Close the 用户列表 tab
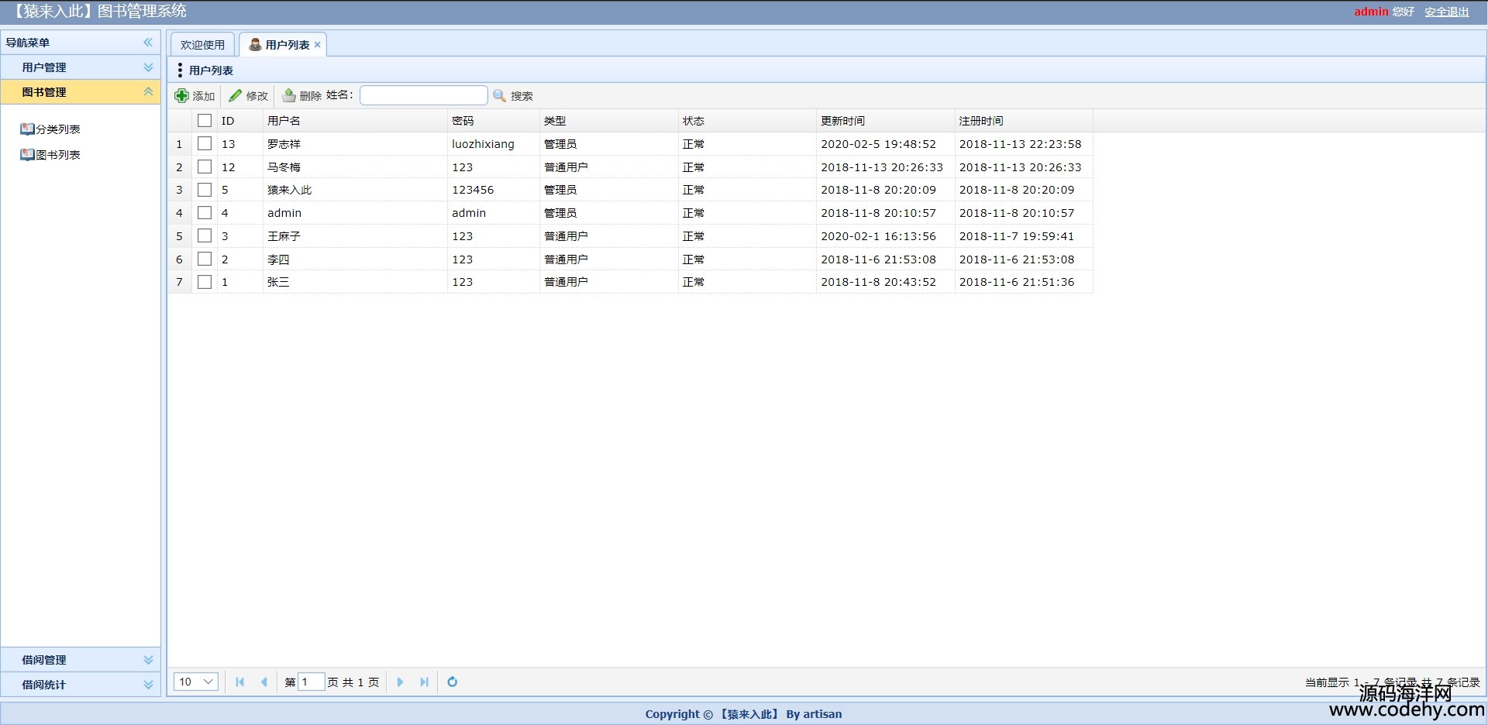1488x725 pixels. coord(318,45)
